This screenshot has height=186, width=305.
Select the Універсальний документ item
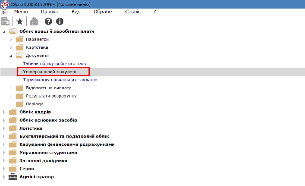point(50,72)
